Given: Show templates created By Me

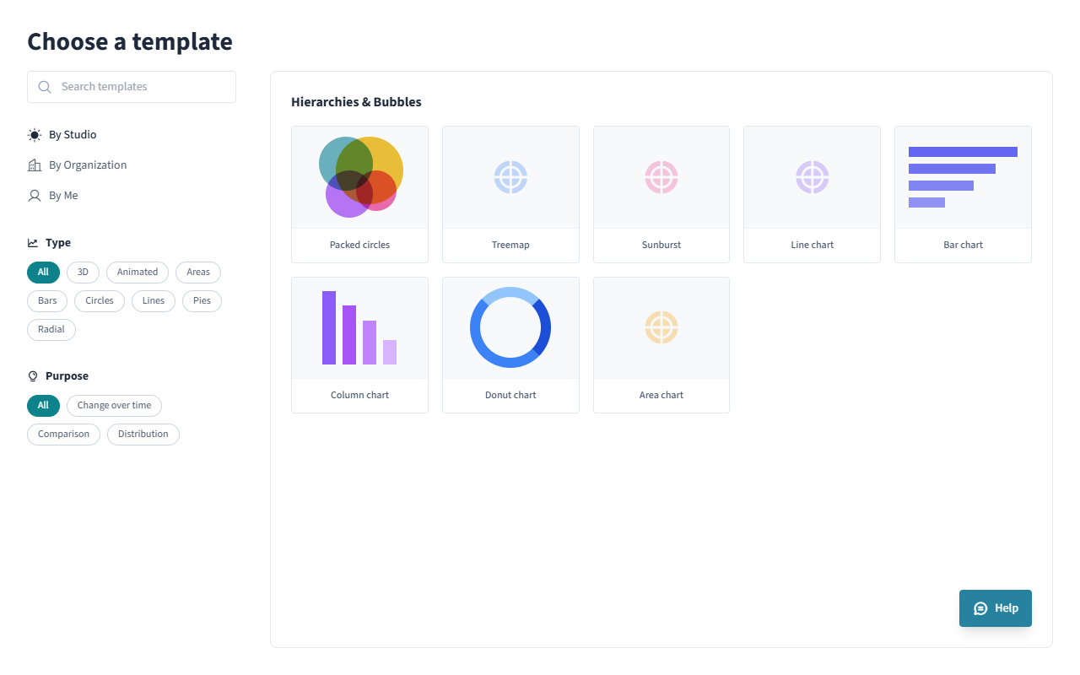Looking at the screenshot, I should 63,196.
